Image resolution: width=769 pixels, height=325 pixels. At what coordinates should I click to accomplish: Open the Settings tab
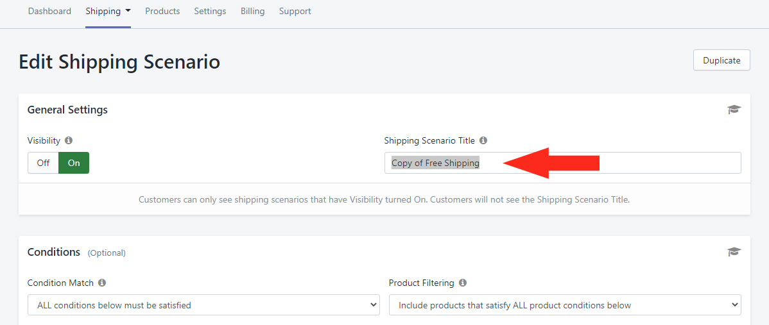210,11
